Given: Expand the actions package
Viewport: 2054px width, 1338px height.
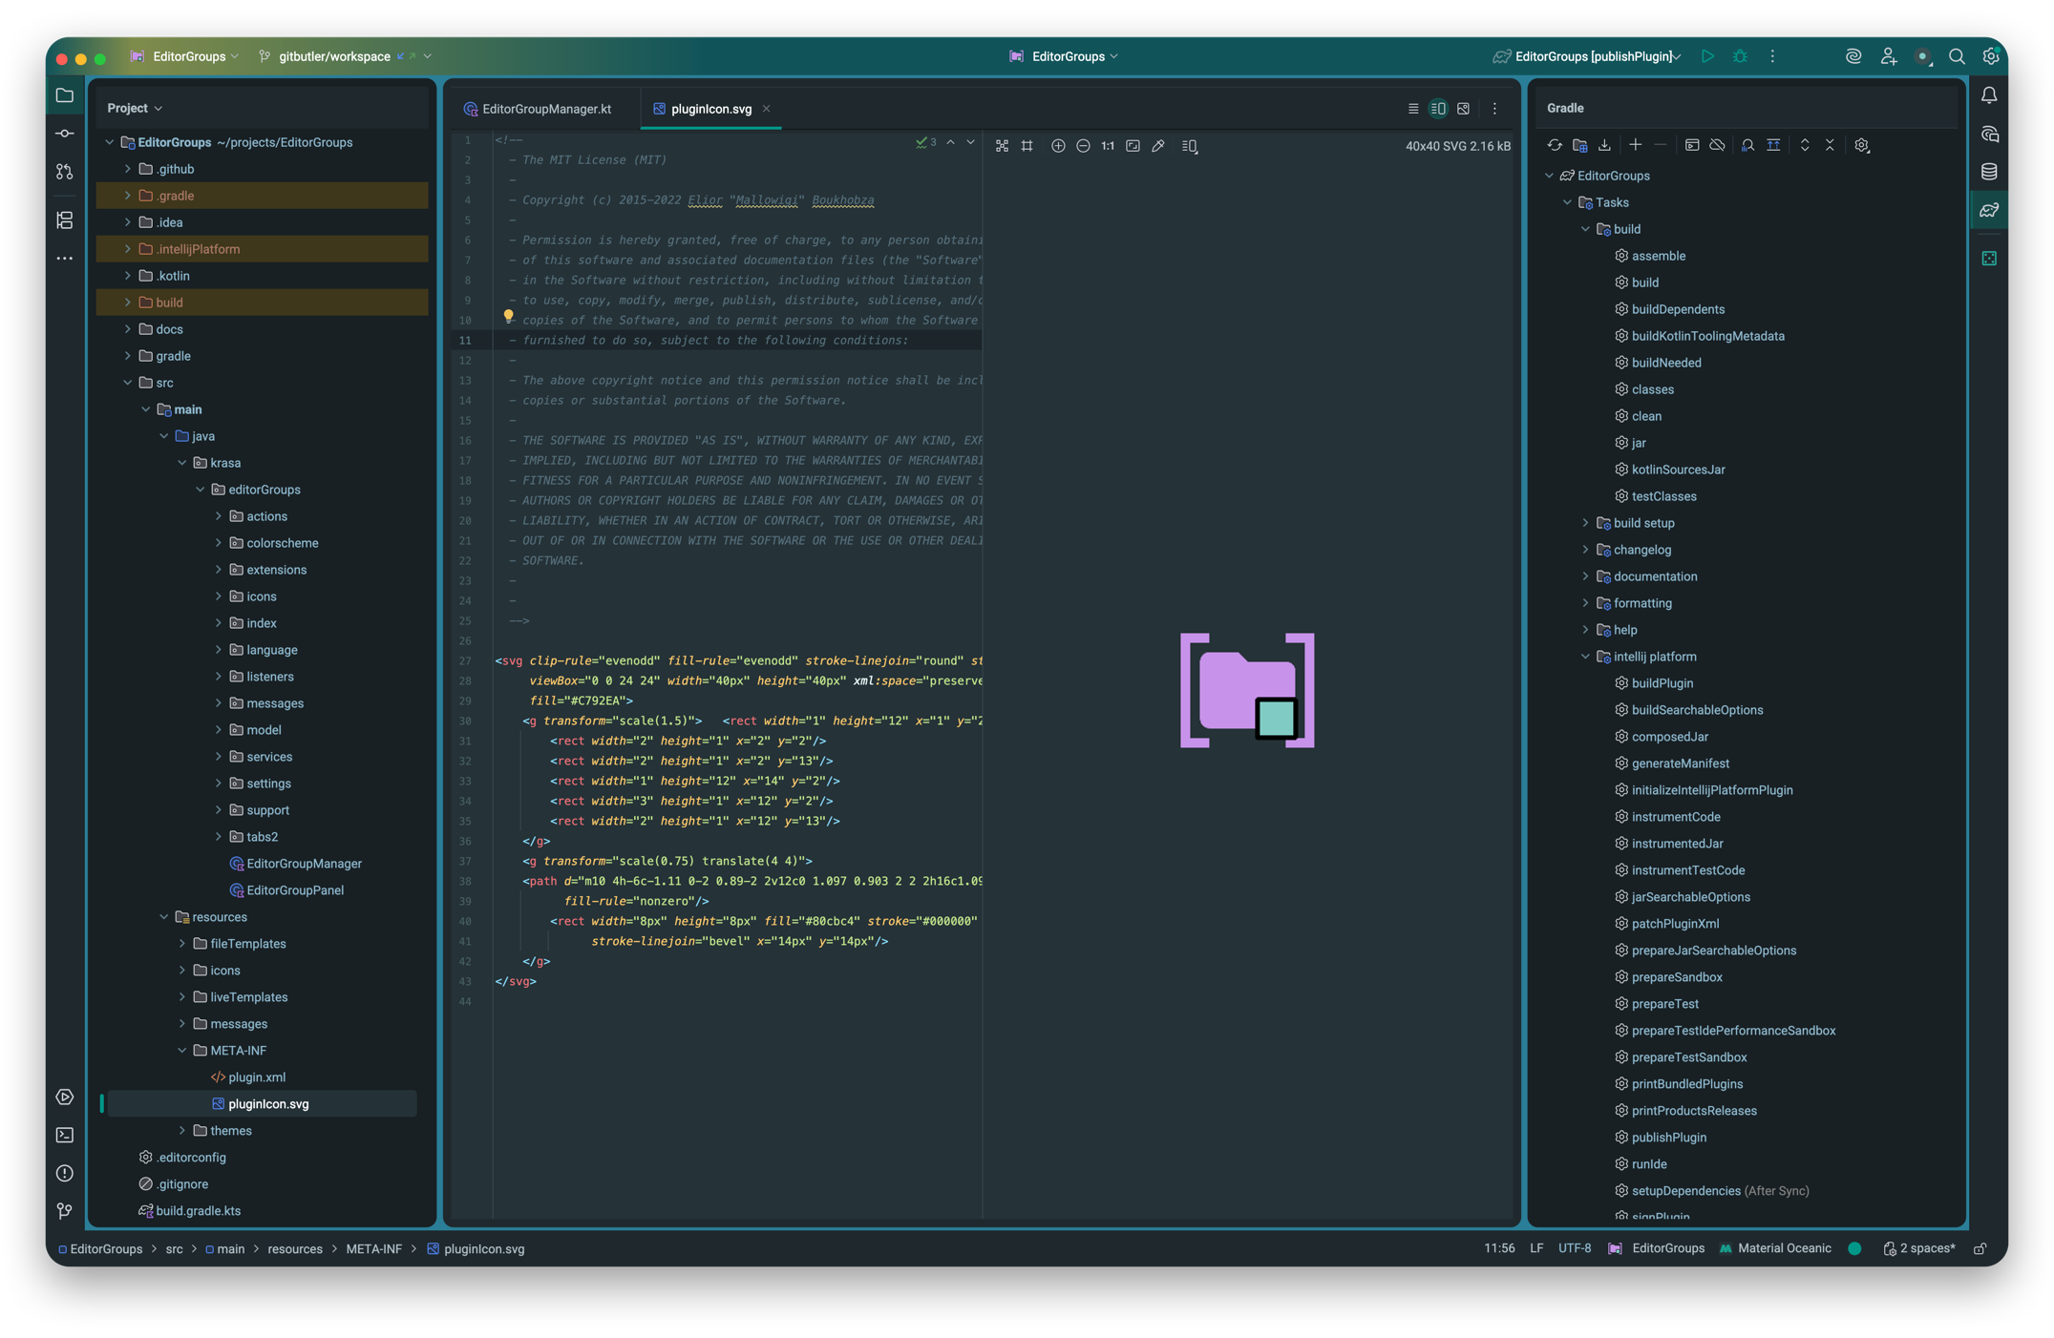Looking at the screenshot, I should pos(219,516).
